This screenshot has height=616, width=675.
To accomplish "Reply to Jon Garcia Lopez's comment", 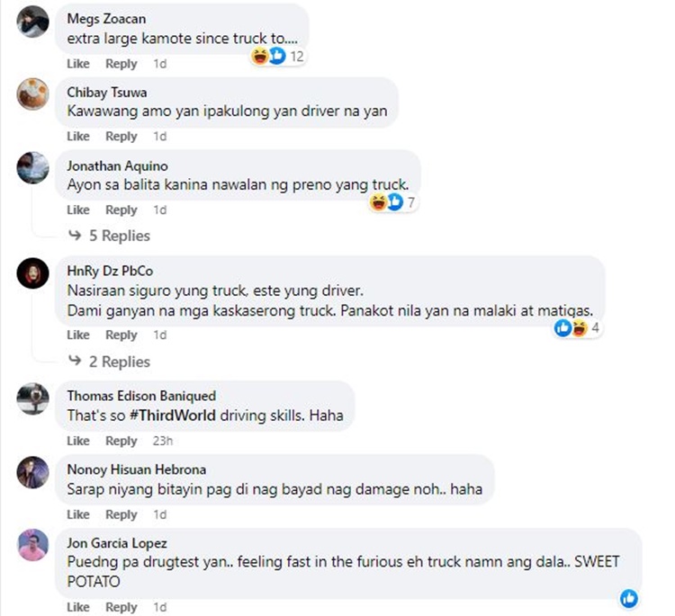I will [x=121, y=607].
